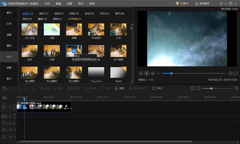The image size is (240, 144).
Task: Click the add-track icon left of ruler
Action: click(x=4, y=98)
